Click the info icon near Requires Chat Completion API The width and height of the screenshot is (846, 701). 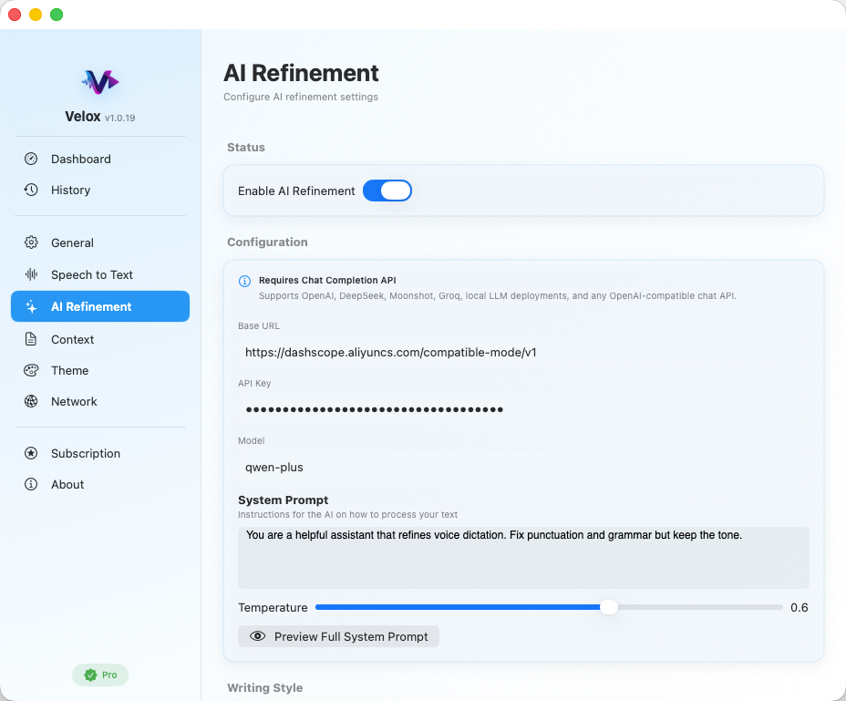click(x=243, y=279)
